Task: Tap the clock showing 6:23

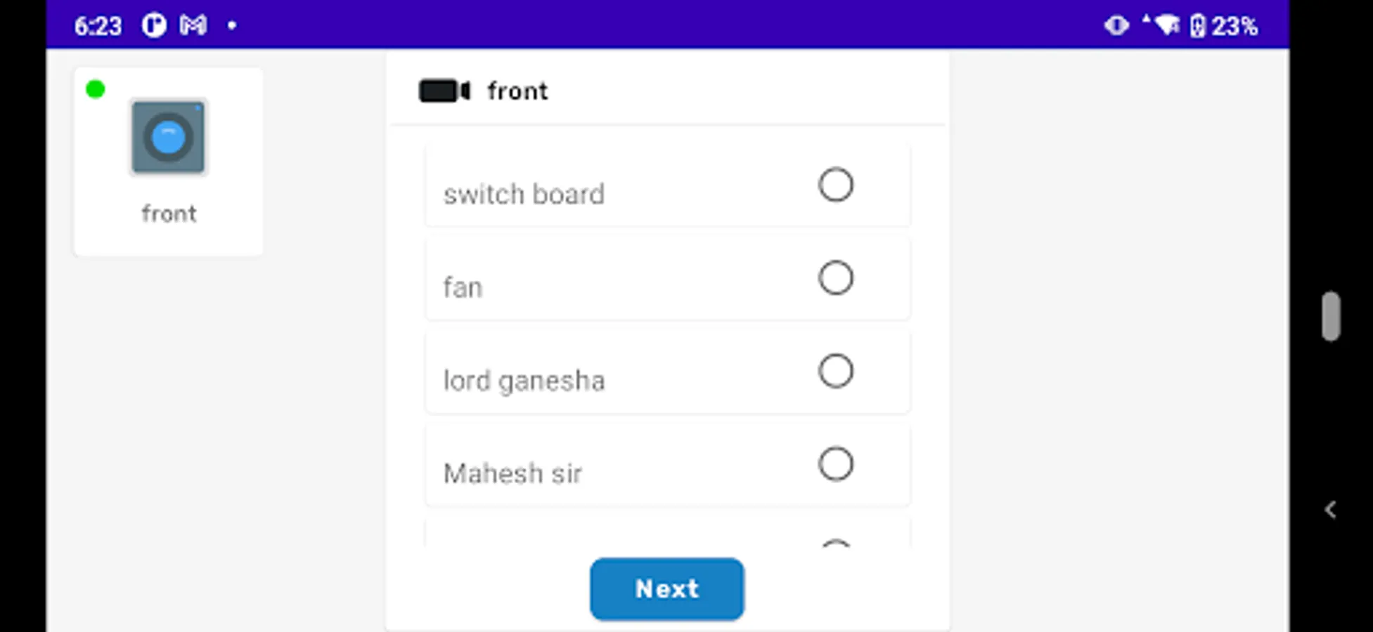Action: point(98,25)
